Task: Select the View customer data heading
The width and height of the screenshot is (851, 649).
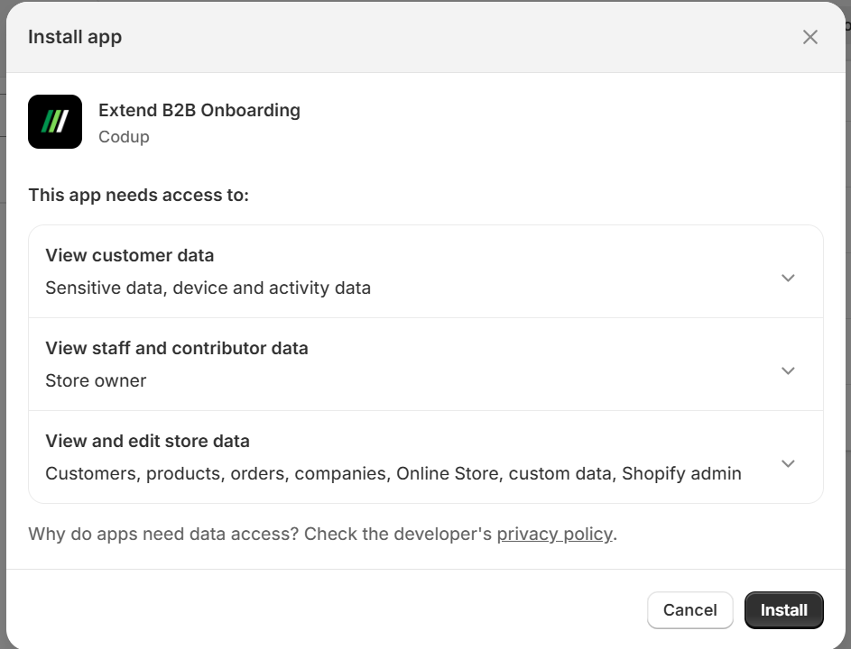Action: pos(130,255)
